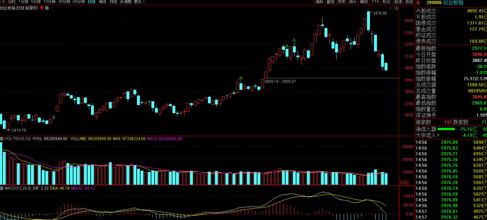This screenshot has width=487, height=220.
Task: Click the 最高指数 row
Action: click(451, 97)
